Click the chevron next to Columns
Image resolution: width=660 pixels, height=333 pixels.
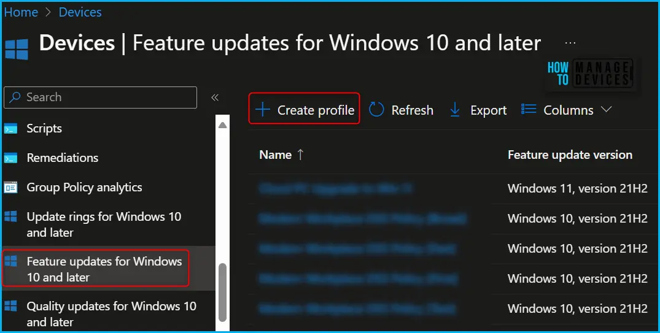[x=606, y=109]
